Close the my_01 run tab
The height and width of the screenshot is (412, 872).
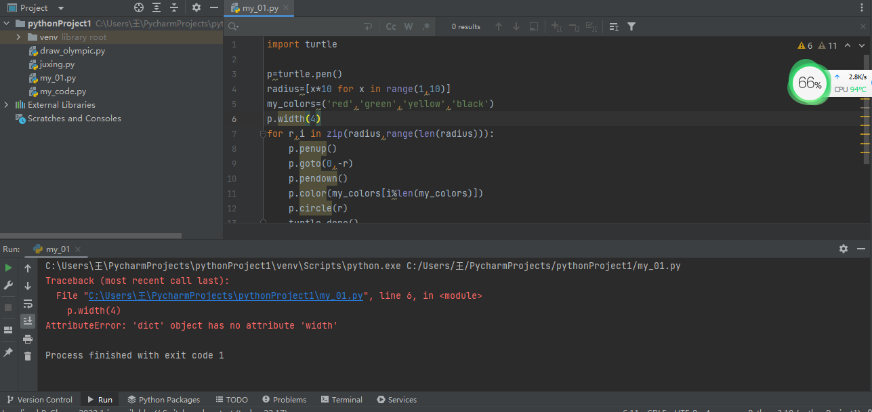(77, 249)
